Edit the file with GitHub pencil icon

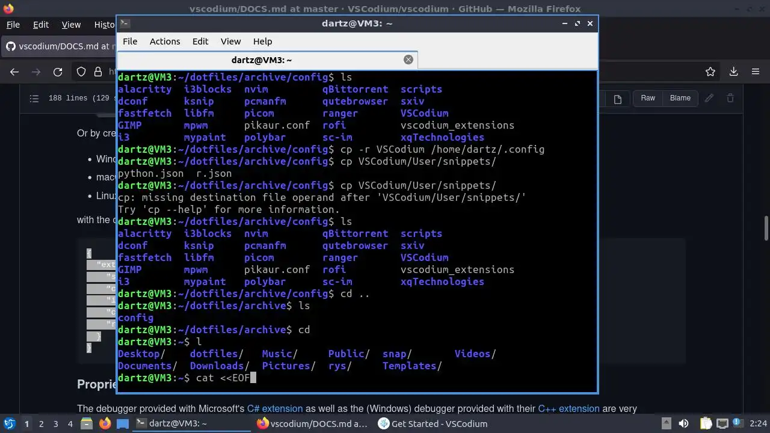(709, 98)
